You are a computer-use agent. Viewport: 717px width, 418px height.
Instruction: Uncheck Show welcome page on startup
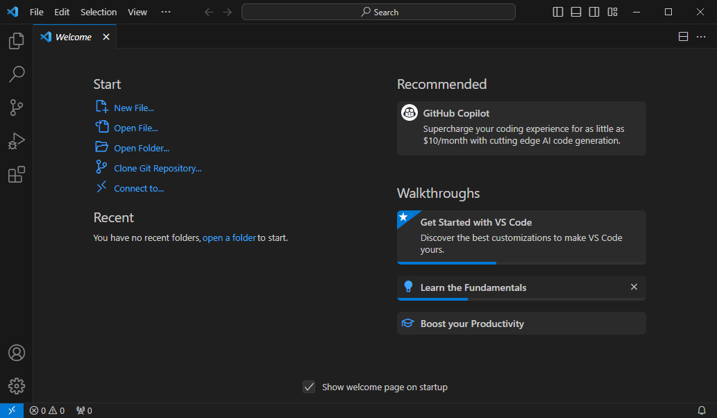[310, 387]
